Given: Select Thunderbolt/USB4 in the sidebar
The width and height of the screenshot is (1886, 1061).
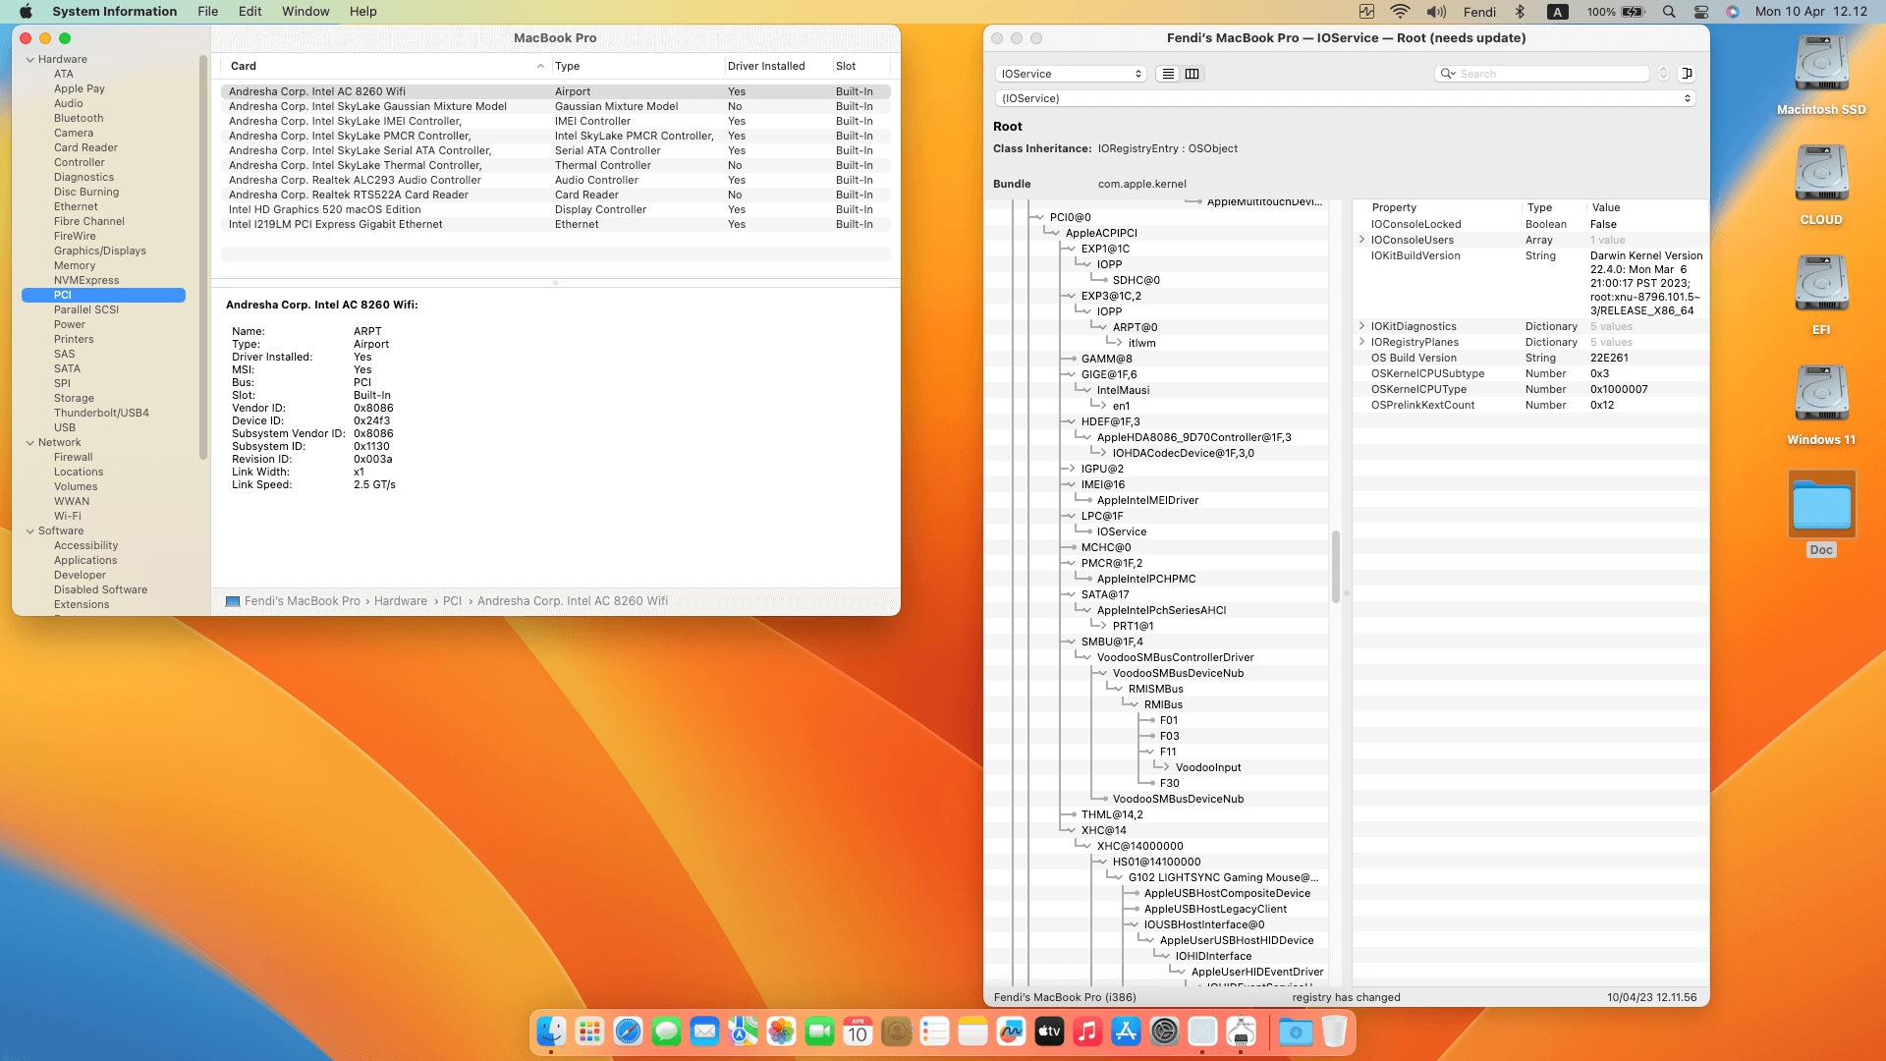Looking at the screenshot, I should click(101, 413).
